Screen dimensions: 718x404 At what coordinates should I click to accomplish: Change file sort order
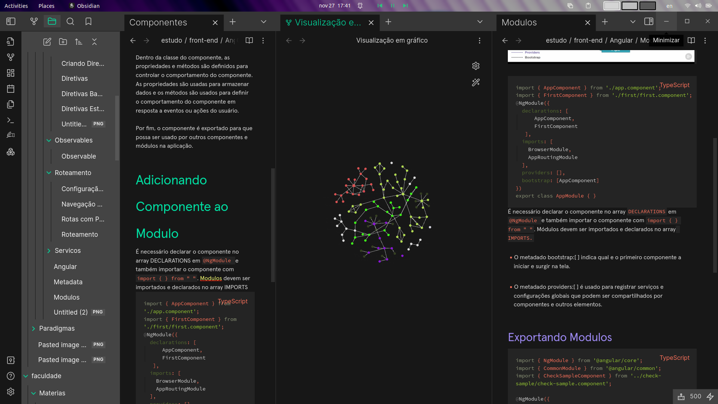pos(79,42)
